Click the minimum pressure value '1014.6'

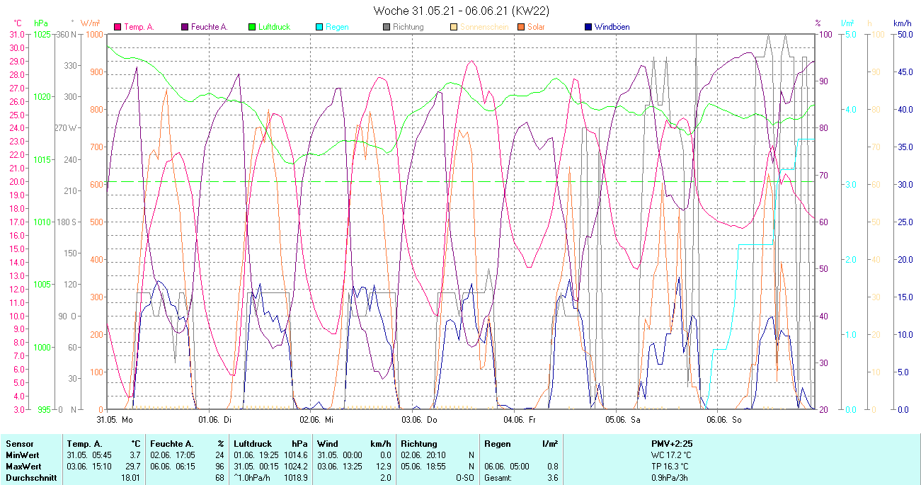click(x=295, y=455)
